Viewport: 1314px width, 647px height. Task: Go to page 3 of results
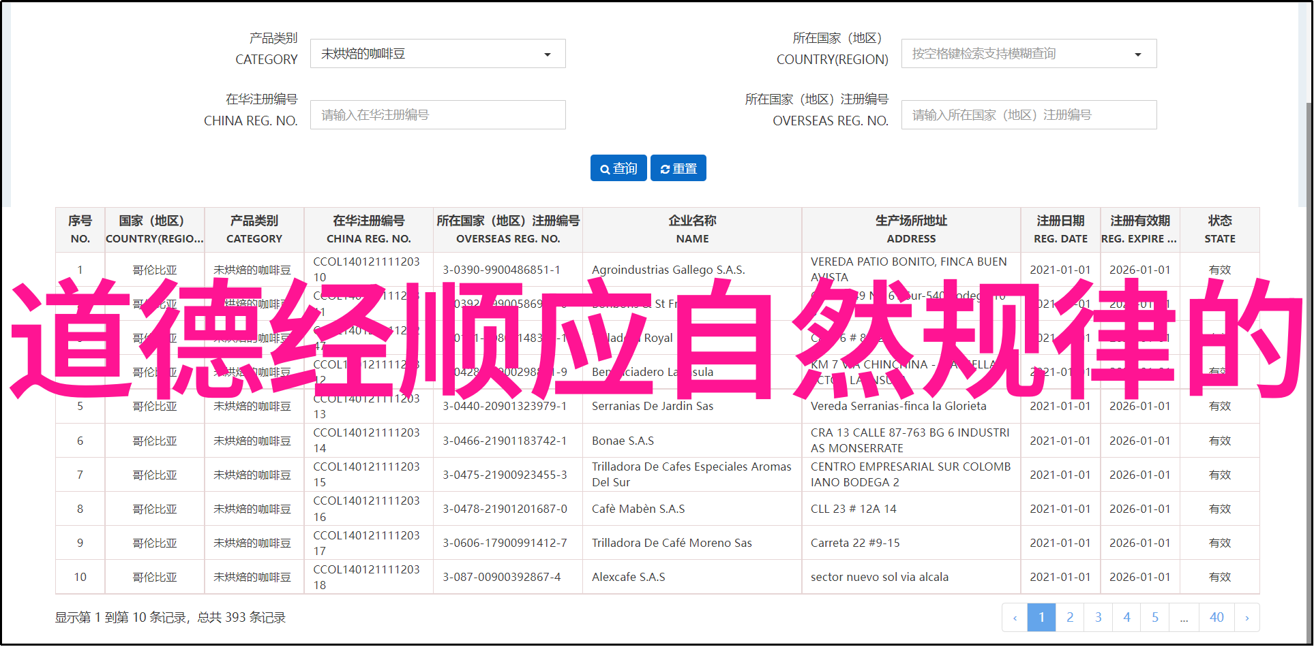pyautogui.click(x=1099, y=618)
